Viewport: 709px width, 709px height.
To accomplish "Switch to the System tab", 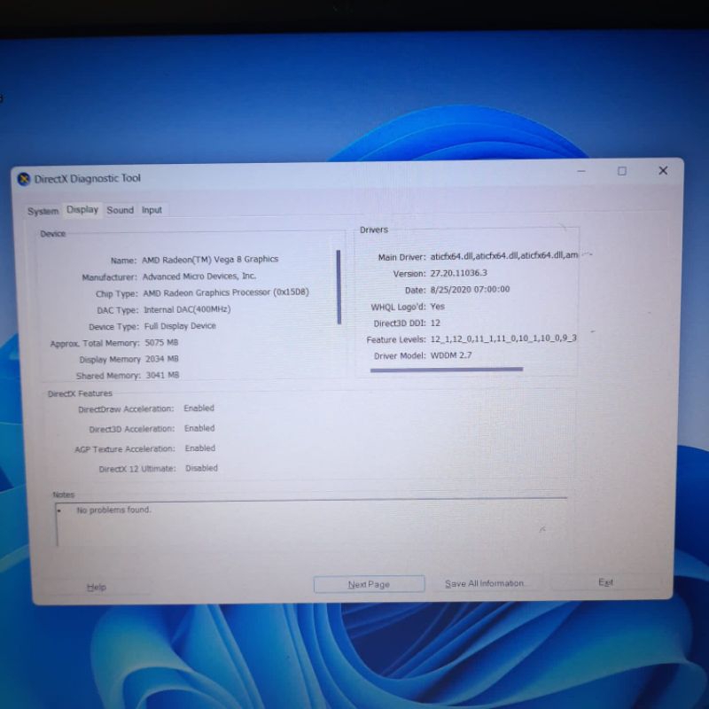I will [43, 211].
